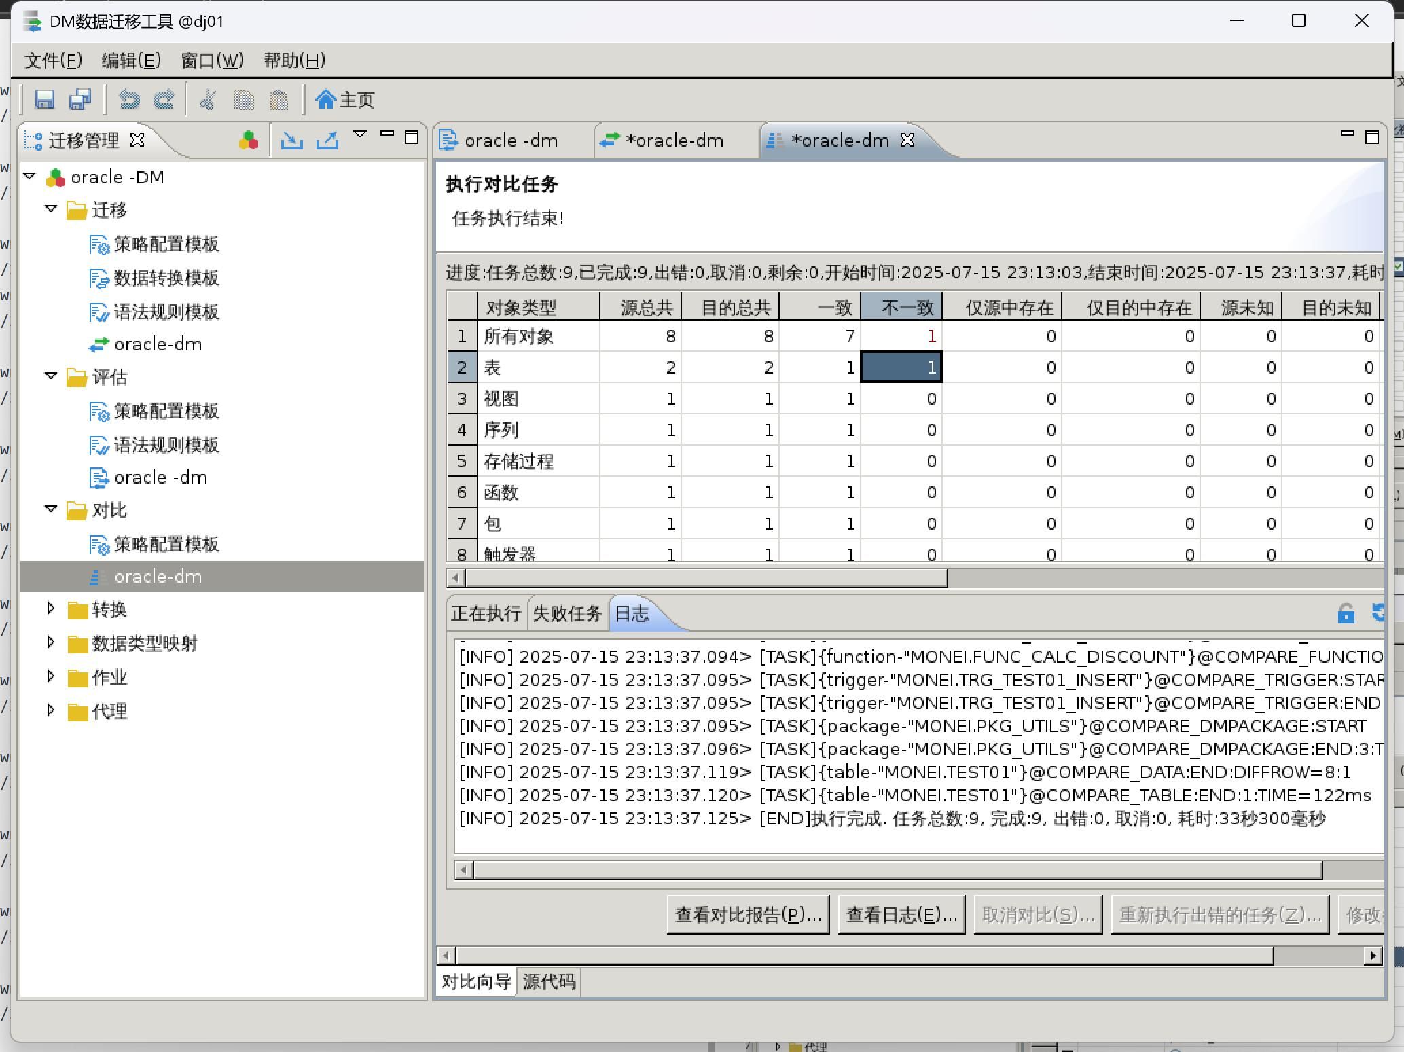1404x1052 pixels.
Task: Minimize the editor area view
Action: click(1347, 134)
